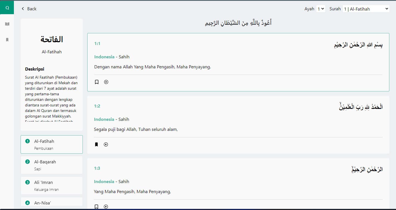Play audio for ayah 1:2
This screenshot has width=396, height=210.
[x=106, y=144]
